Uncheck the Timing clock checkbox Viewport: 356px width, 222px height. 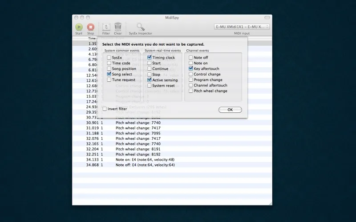click(150, 58)
